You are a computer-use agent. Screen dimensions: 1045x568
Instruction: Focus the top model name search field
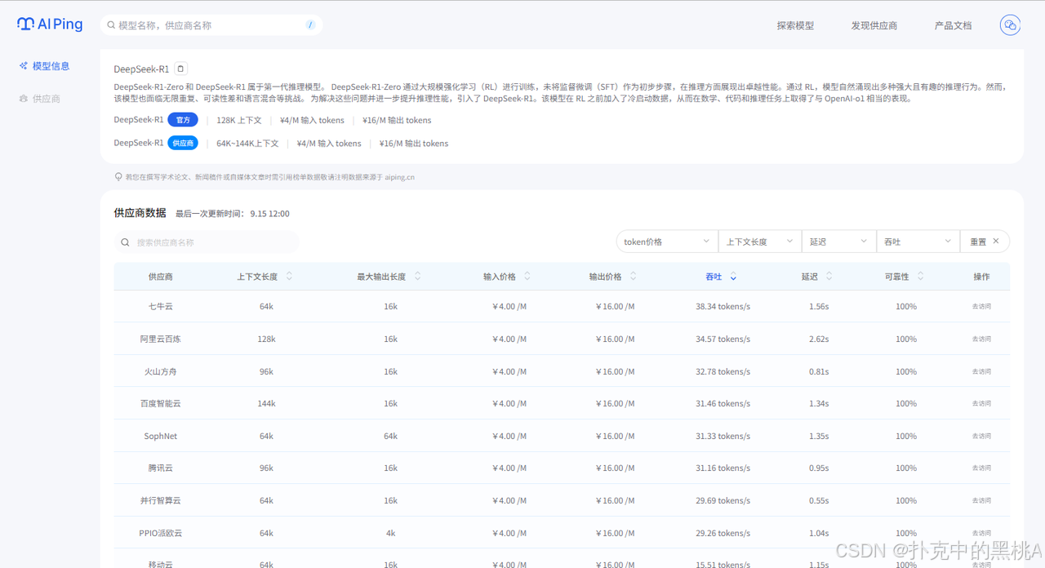[211, 25]
